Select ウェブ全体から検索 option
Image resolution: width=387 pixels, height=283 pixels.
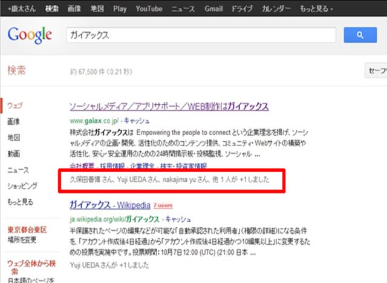tap(31, 267)
